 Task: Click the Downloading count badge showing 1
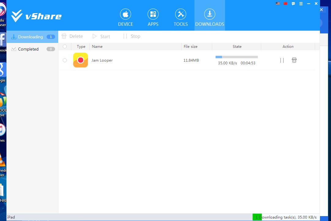[51, 37]
